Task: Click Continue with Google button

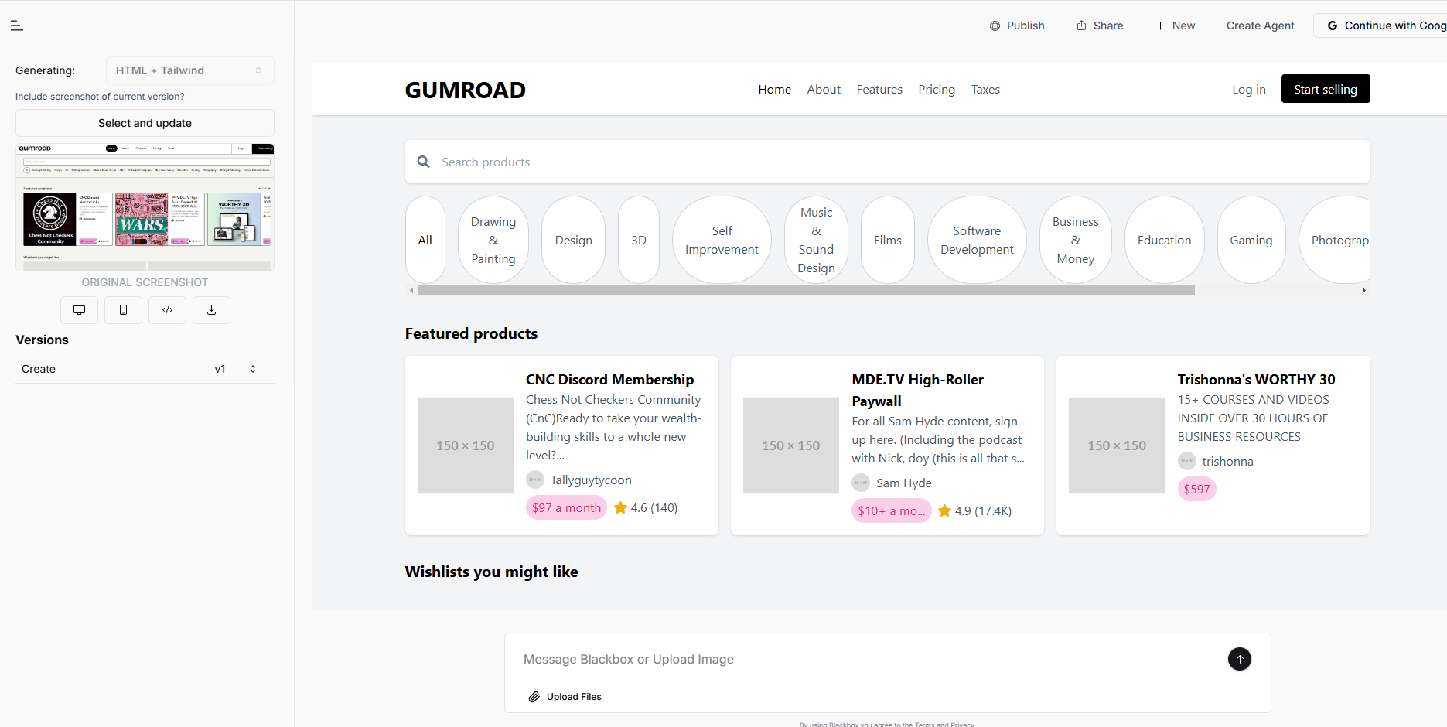Action: [1380, 26]
